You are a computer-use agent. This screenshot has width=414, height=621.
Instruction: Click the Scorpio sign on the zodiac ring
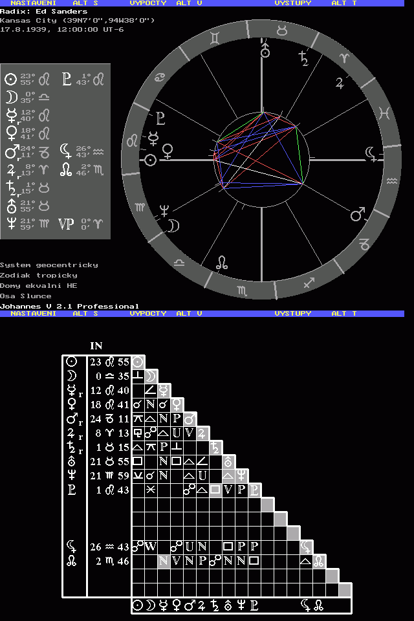pos(241,290)
